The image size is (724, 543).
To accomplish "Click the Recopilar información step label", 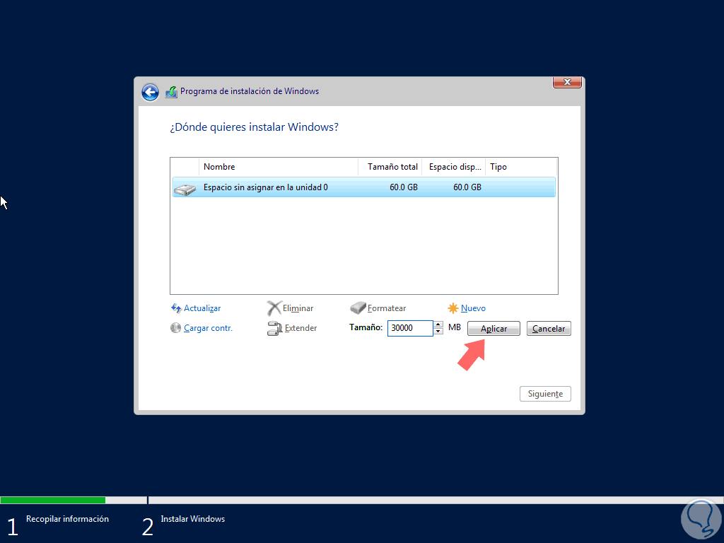I will point(67,519).
